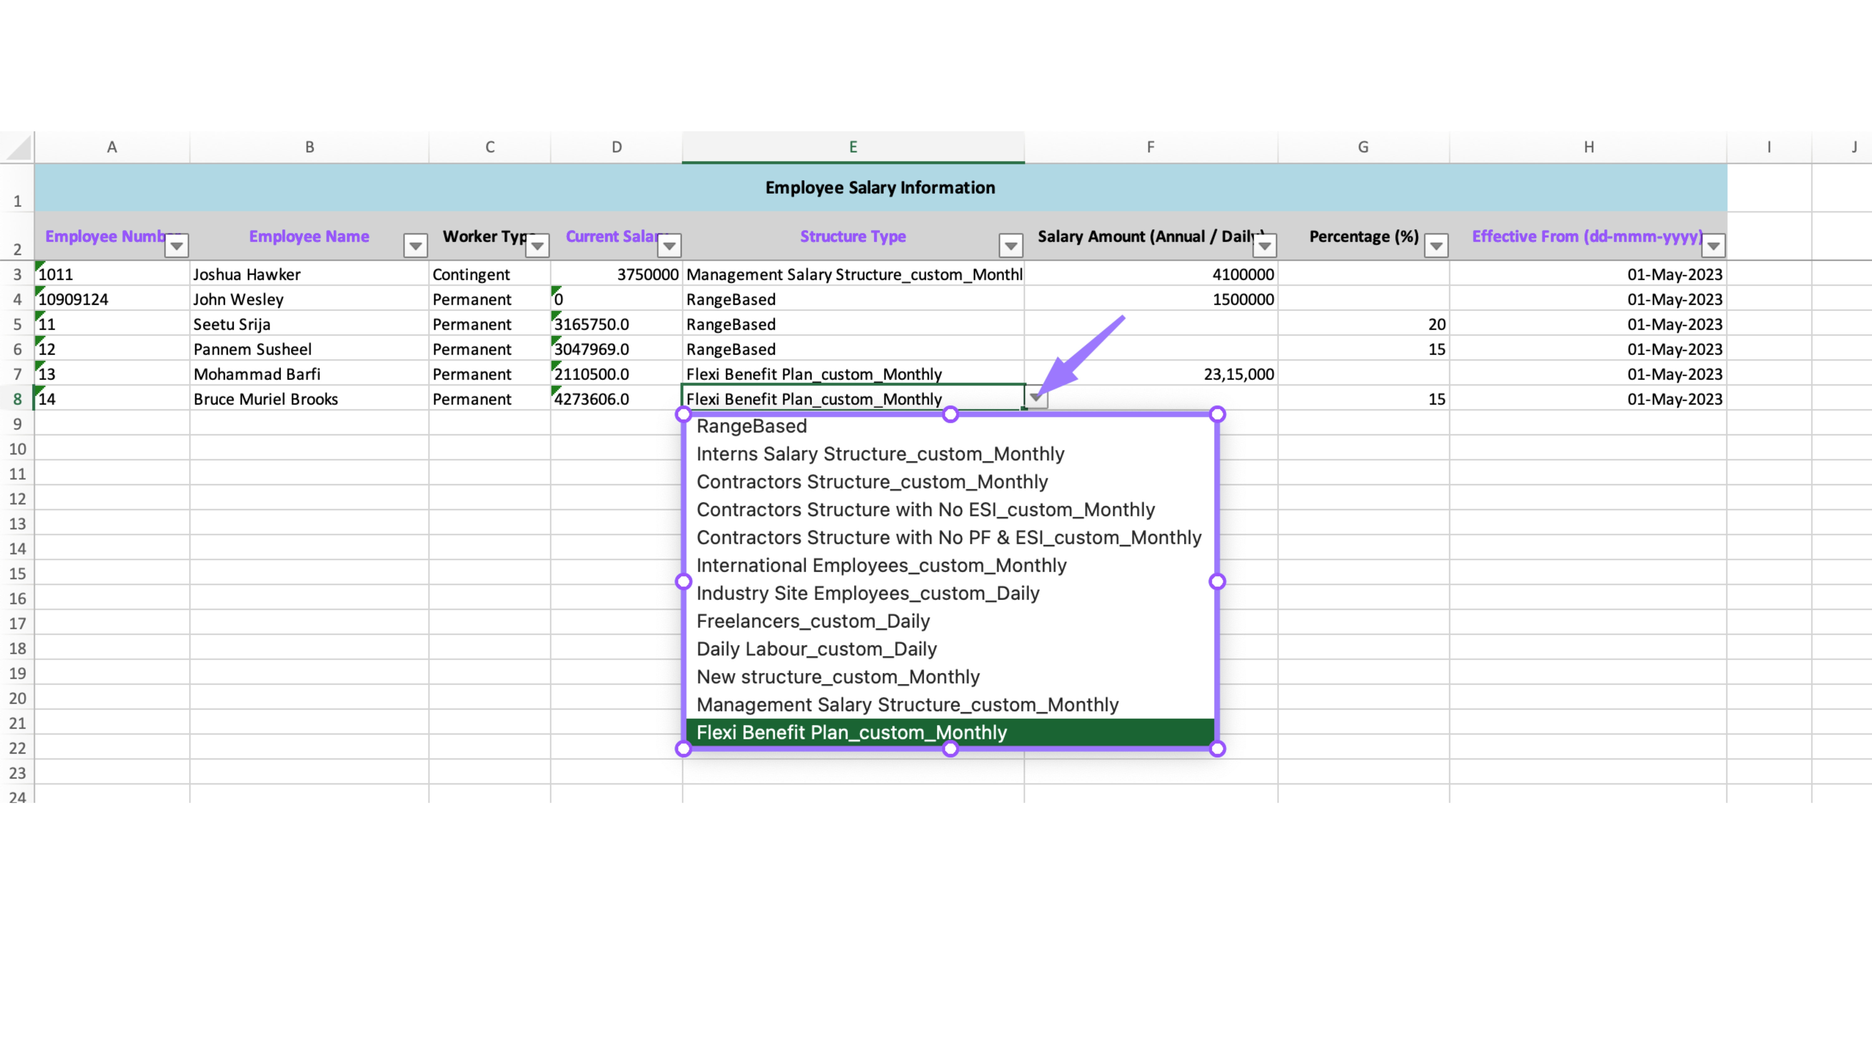The height and width of the screenshot is (1053, 1872).
Task: Open the Effective From filter arrow
Action: [1713, 246]
